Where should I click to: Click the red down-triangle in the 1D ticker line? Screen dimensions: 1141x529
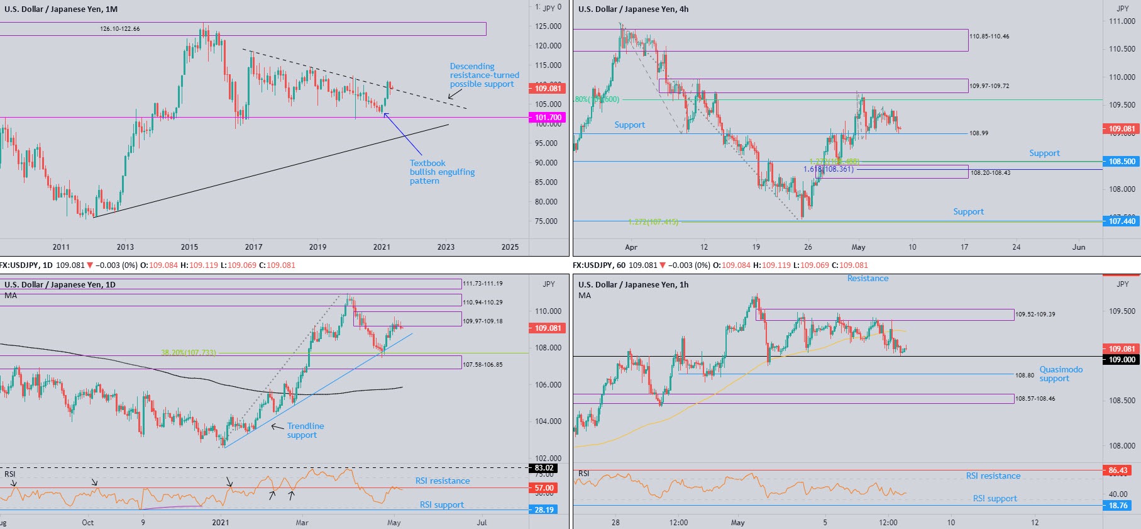(x=90, y=265)
